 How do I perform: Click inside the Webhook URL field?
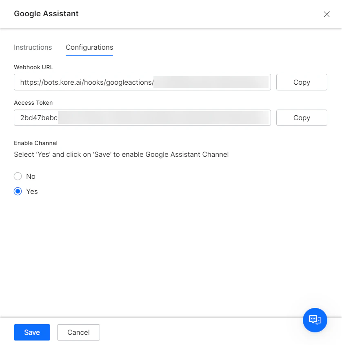(142, 82)
